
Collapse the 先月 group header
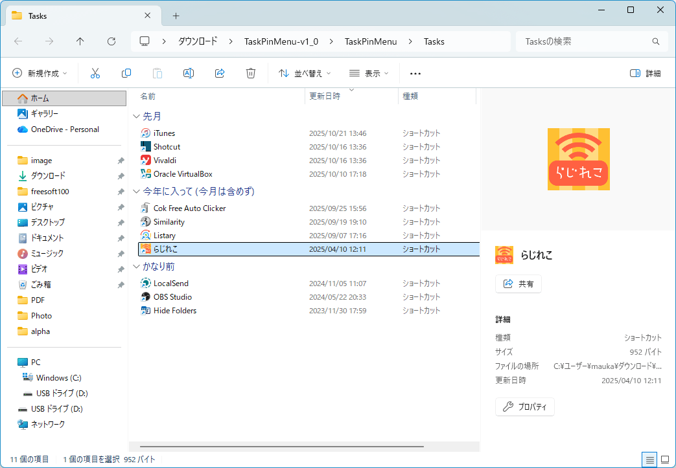tap(136, 117)
